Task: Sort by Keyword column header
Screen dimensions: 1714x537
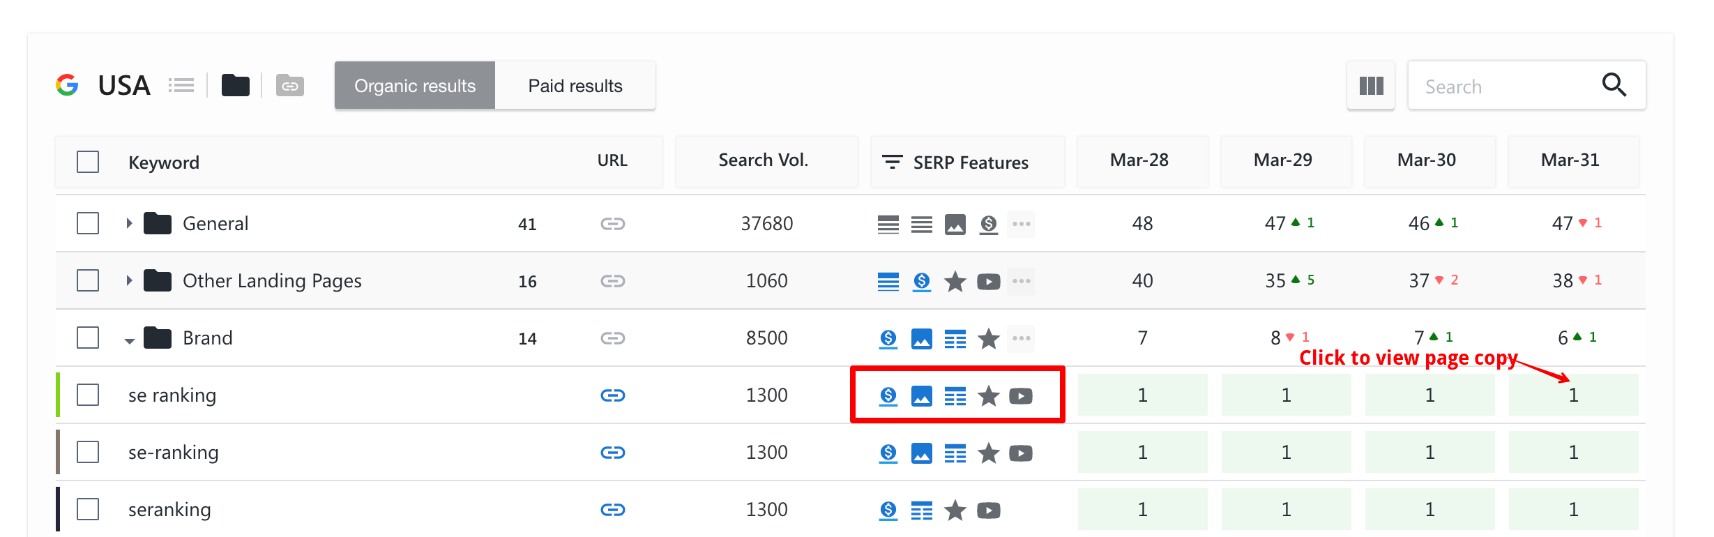Action: click(x=164, y=162)
